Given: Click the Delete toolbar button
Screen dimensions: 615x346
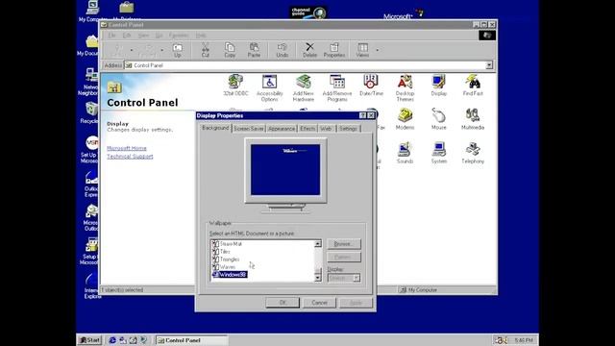Looking at the screenshot, I should coord(309,50).
